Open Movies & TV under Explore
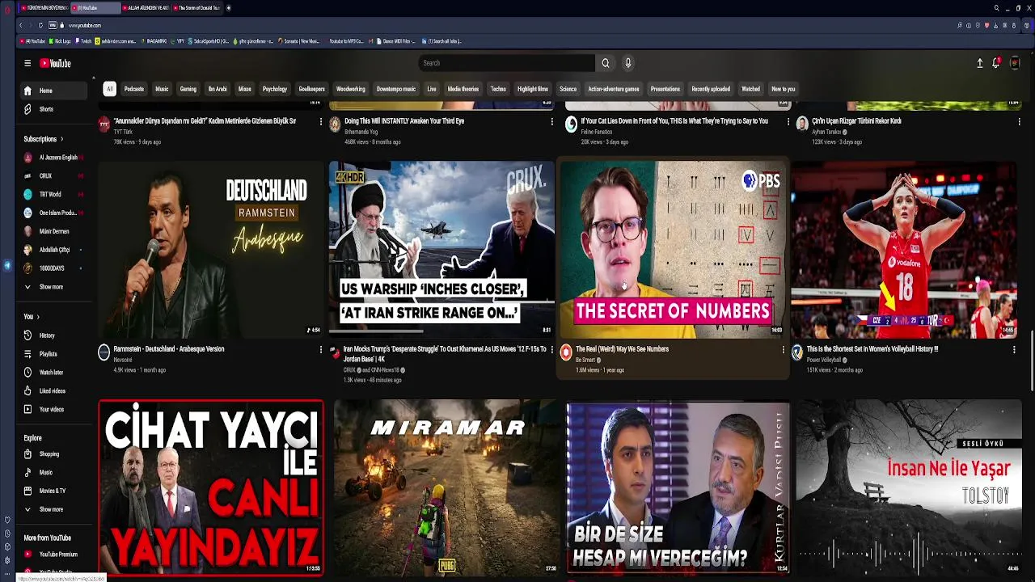 tap(54, 491)
